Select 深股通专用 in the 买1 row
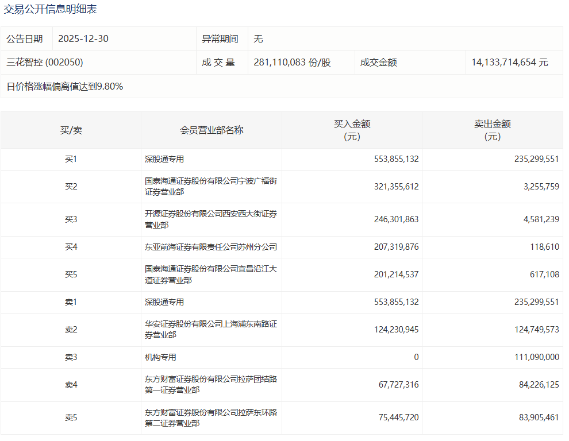This screenshot has height=441, width=569. pyautogui.click(x=164, y=160)
